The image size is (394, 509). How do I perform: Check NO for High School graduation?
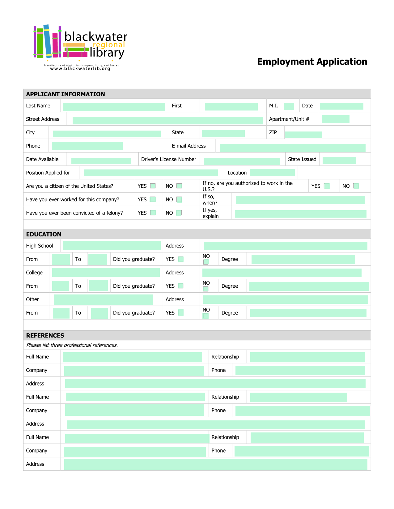tap(206, 262)
